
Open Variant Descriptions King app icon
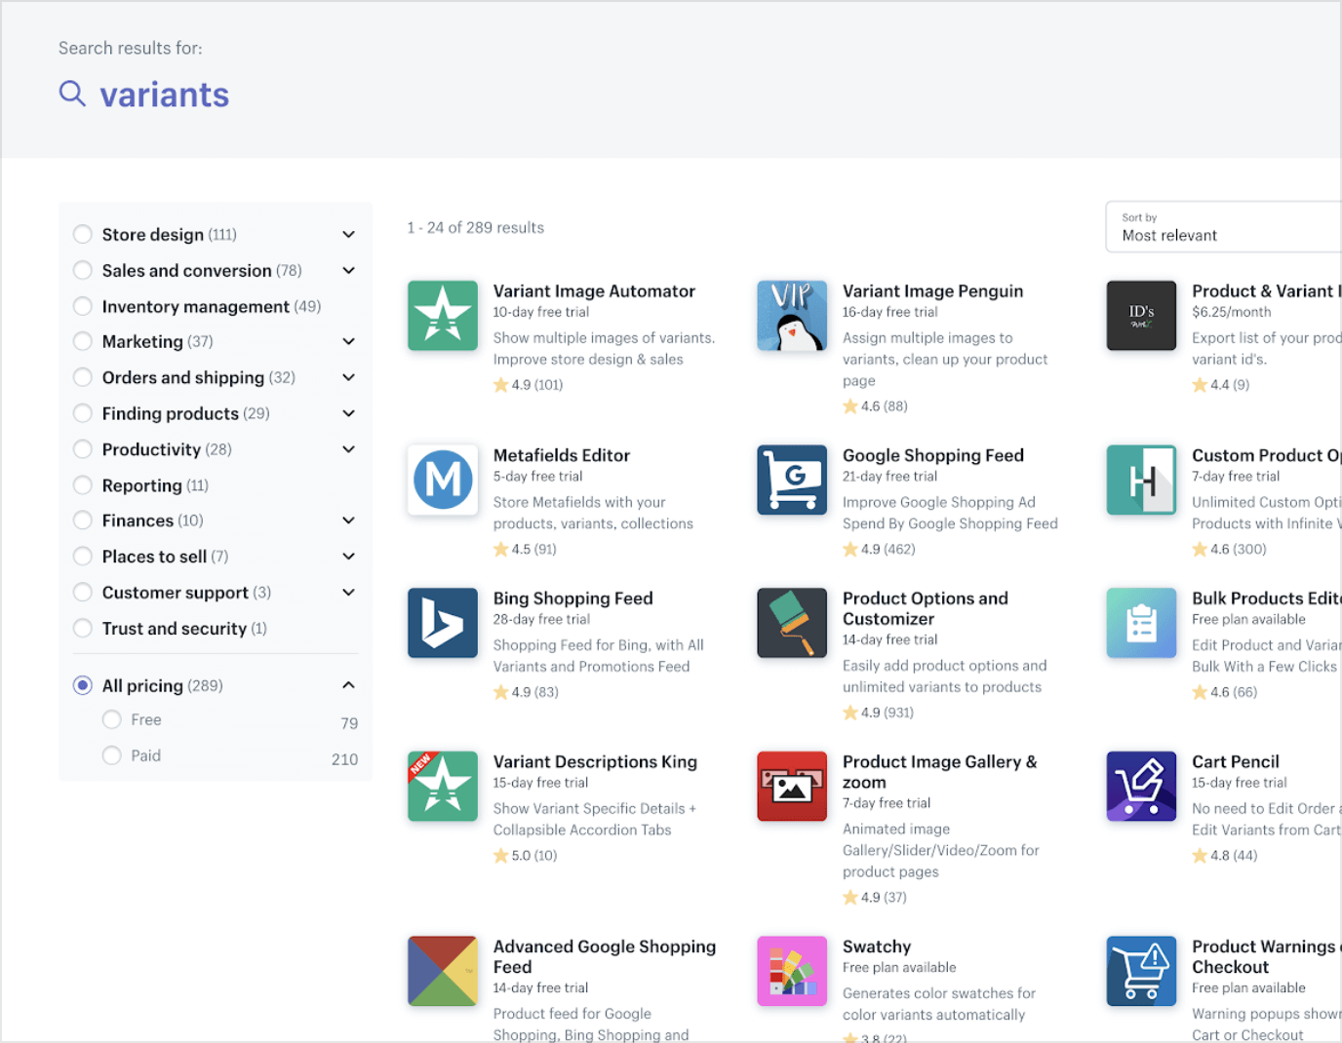443,787
